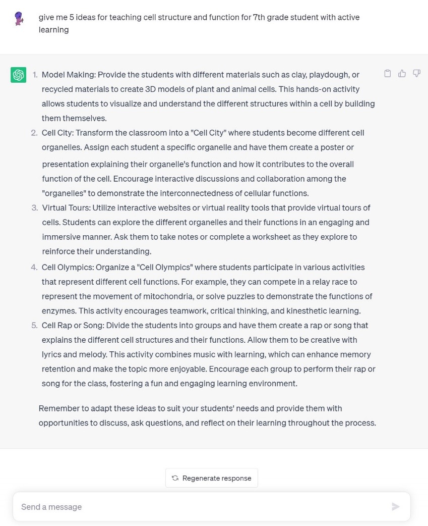This screenshot has height=526, width=428.
Task: Click the thumbs up icon
Action: [402, 74]
